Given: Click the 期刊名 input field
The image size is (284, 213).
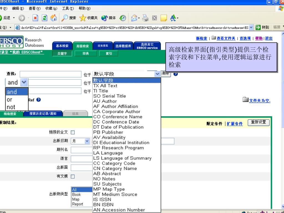Looking at the screenshot, I should pyautogui.click(x=82, y=150).
